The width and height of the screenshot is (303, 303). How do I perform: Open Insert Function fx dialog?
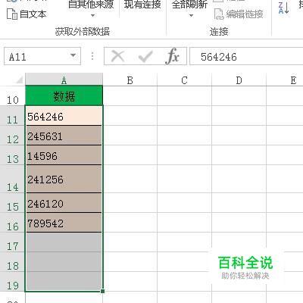click(173, 56)
